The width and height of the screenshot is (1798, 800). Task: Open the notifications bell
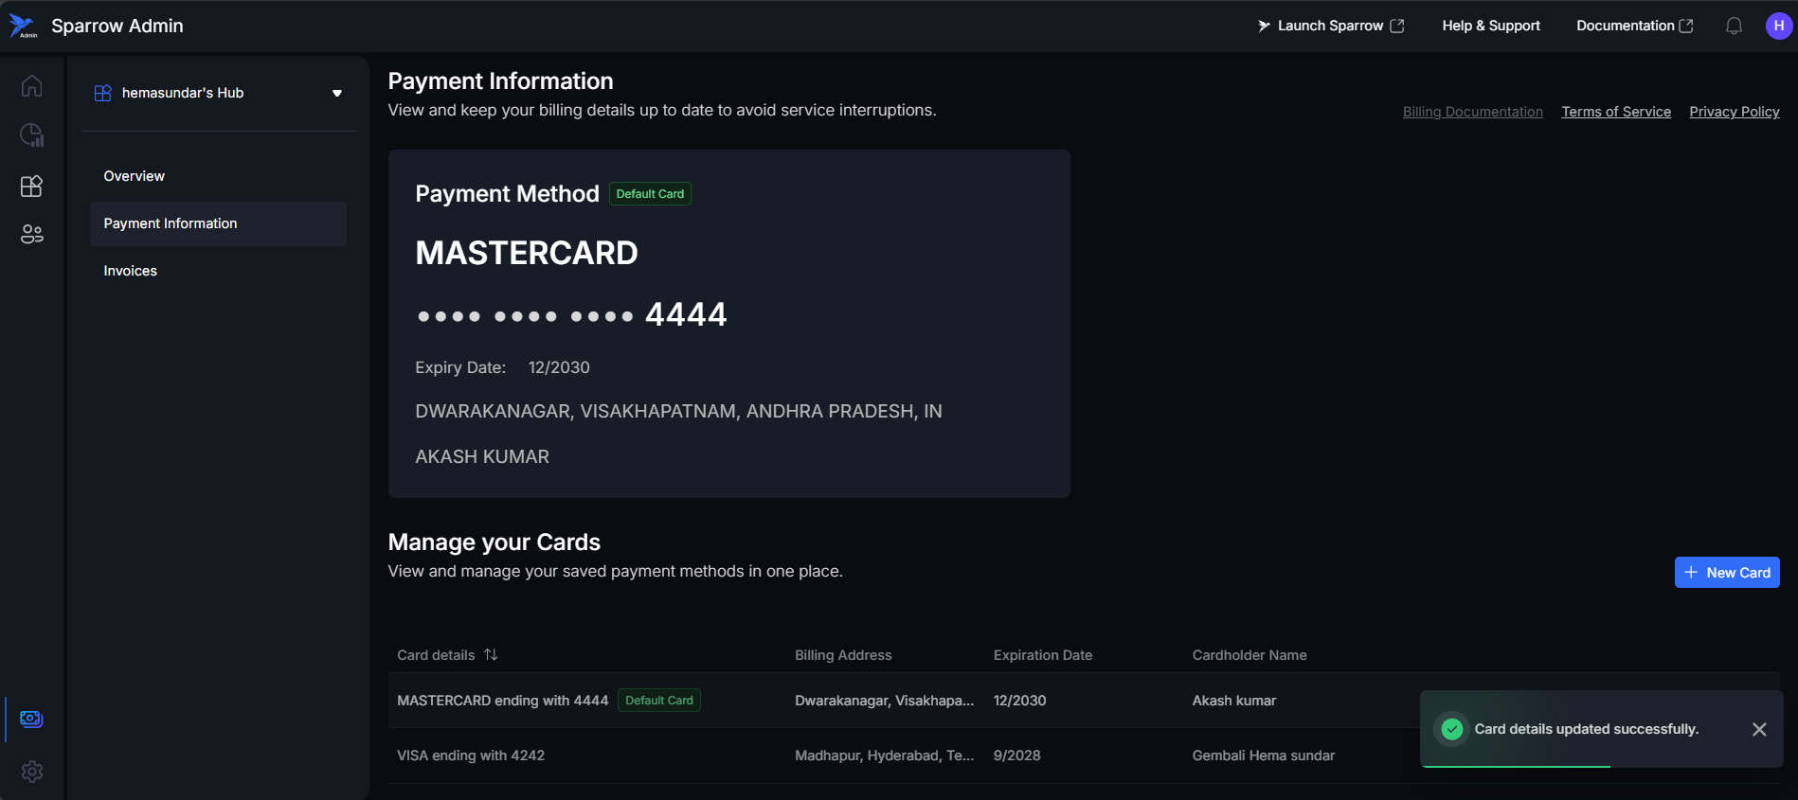(1734, 27)
